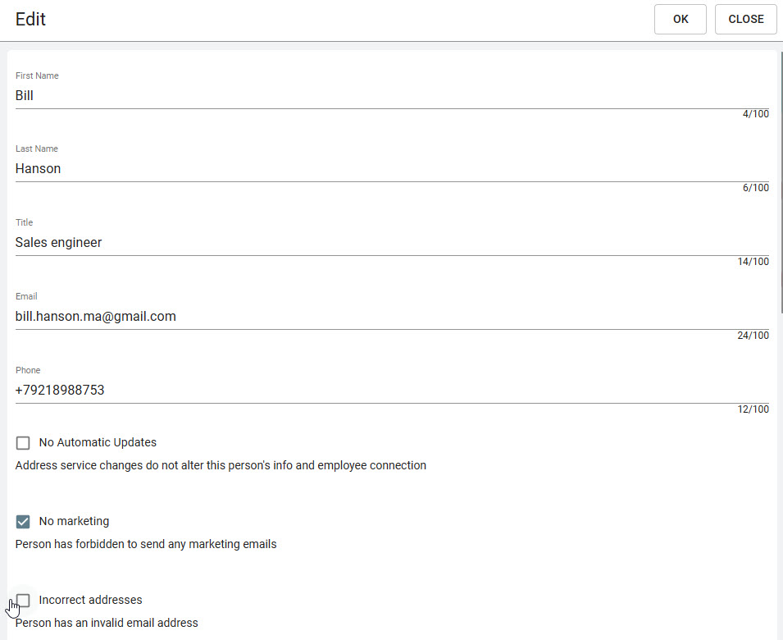Image resolution: width=783 pixels, height=640 pixels.
Task: Click the "Person has an invalid email" text
Action: click(x=107, y=623)
